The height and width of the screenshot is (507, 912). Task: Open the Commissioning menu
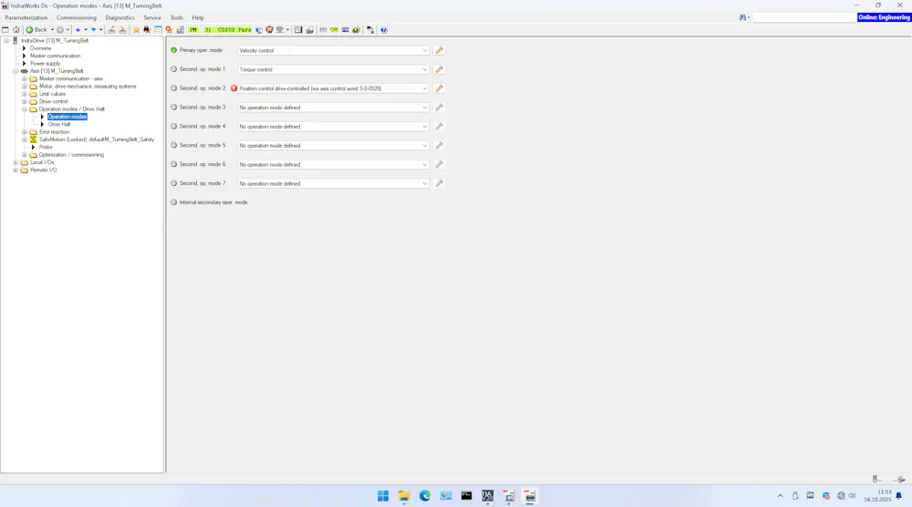click(x=77, y=17)
